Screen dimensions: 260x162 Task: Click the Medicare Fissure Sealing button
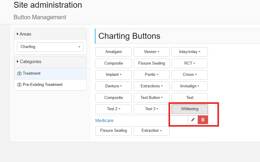click(114, 131)
